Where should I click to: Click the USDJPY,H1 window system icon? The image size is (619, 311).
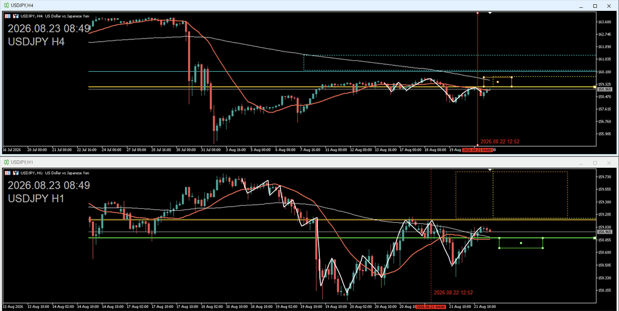coord(7,162)
